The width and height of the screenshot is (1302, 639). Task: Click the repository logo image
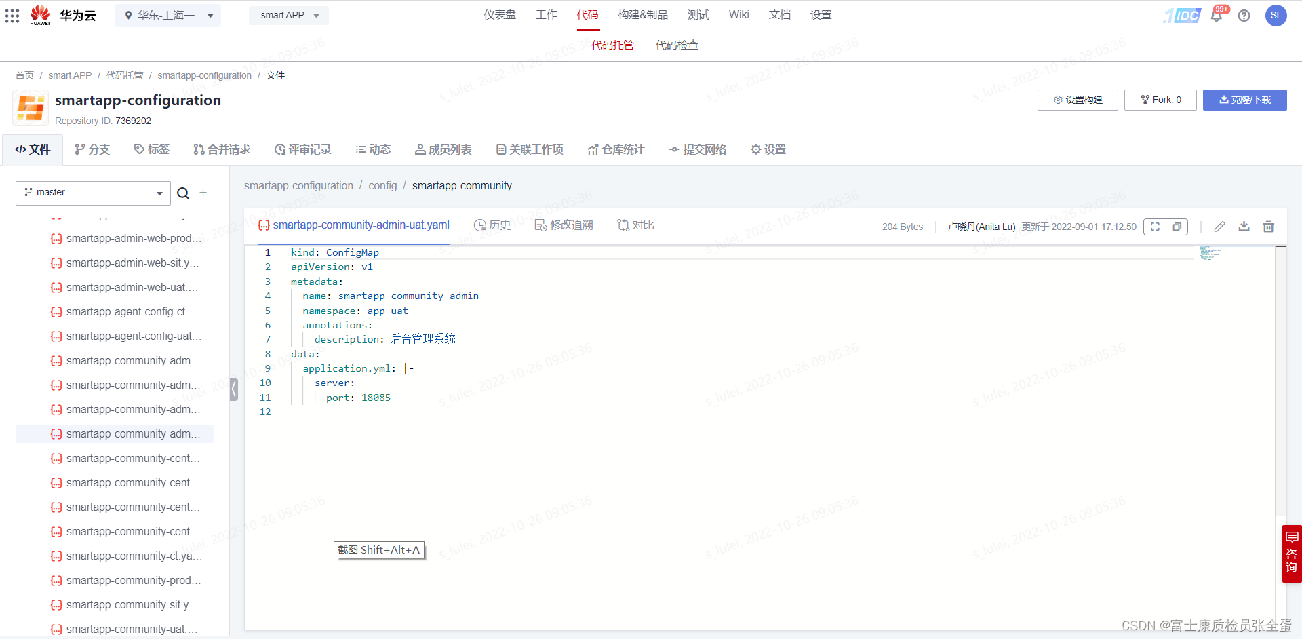click(x=31, y=108)
